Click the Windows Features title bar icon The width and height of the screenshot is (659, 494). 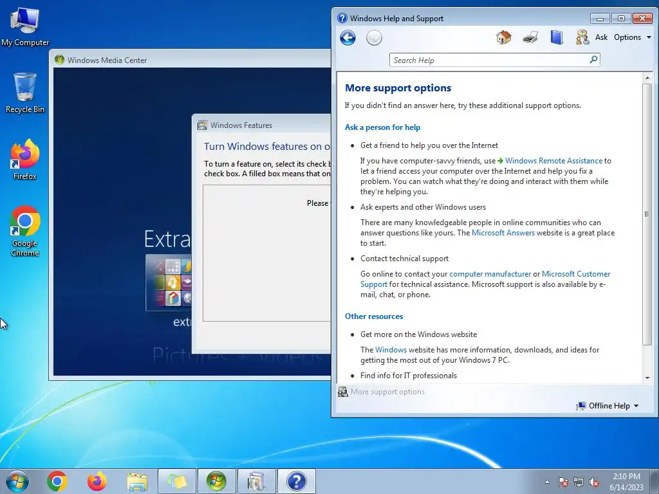coord(203,125)
